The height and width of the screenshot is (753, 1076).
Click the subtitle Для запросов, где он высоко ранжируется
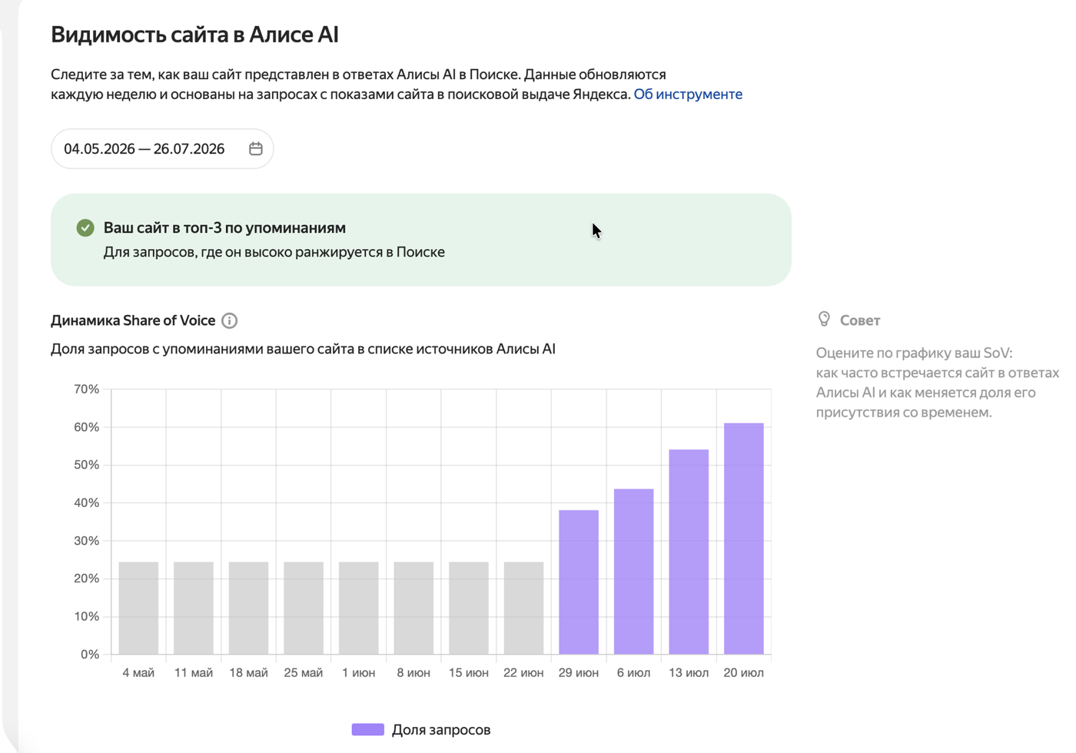click(x=274, y=252)
